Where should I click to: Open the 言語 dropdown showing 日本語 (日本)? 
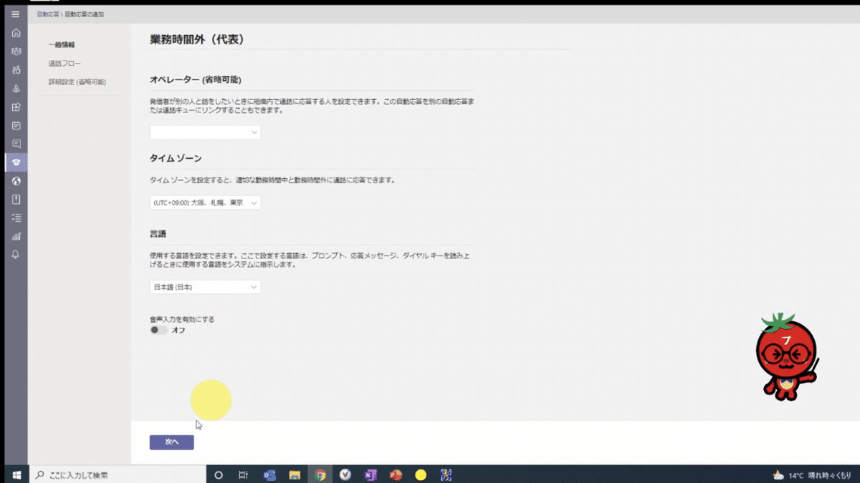coord(205,286)
